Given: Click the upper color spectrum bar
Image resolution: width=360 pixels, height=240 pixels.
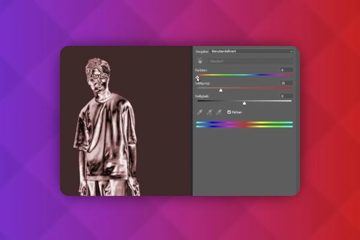Looking at the screenshot, I should (244, 122).
